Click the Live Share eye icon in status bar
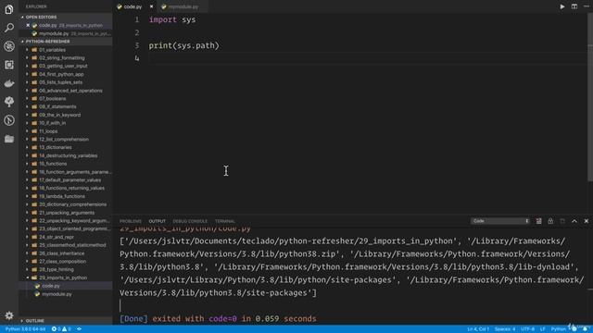Viewport: 593px width, 333px height. pyautogui.click(x=79, y=329)
